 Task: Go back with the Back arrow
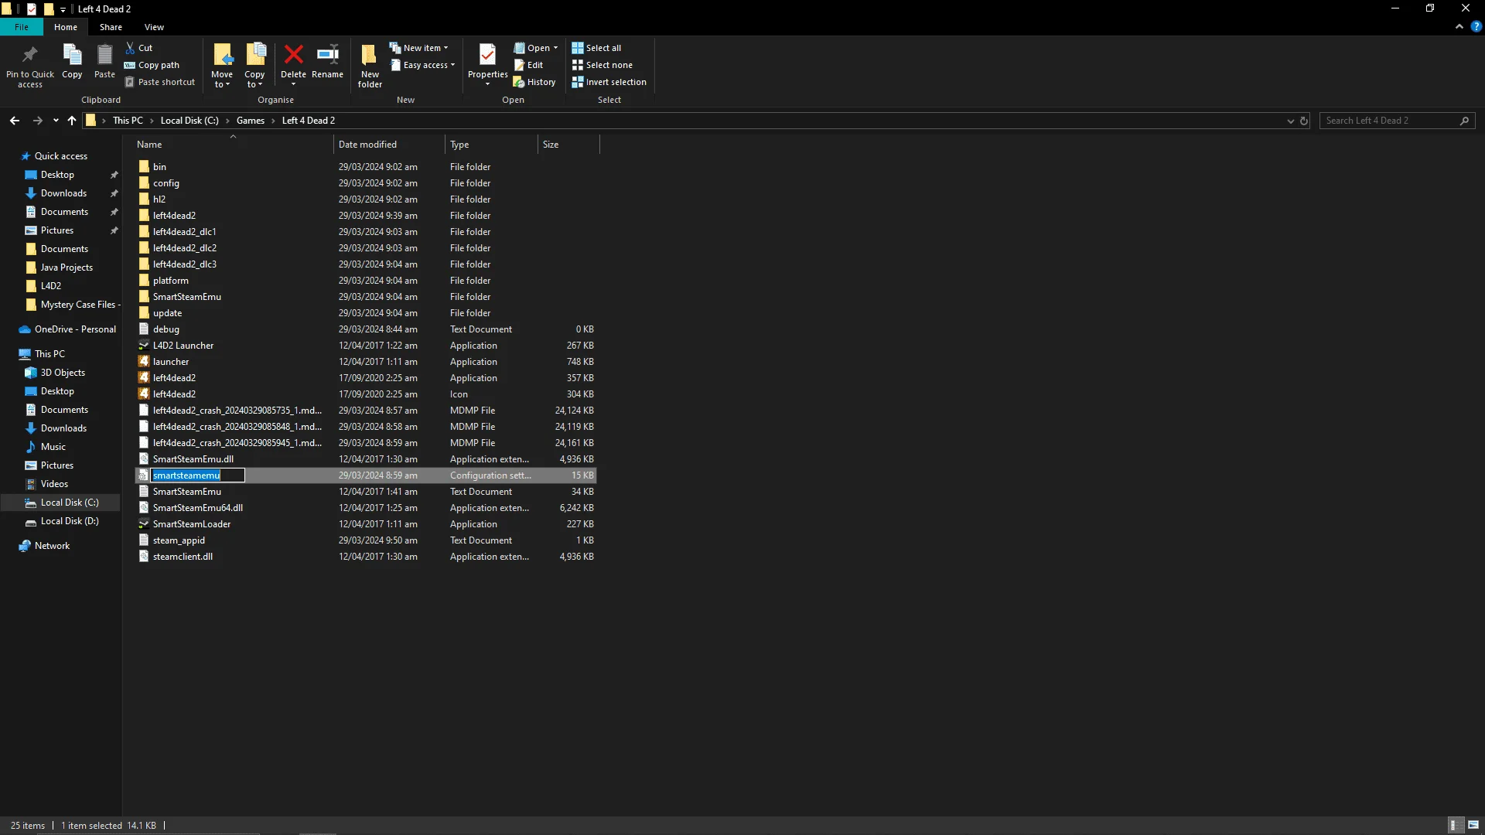15,121
